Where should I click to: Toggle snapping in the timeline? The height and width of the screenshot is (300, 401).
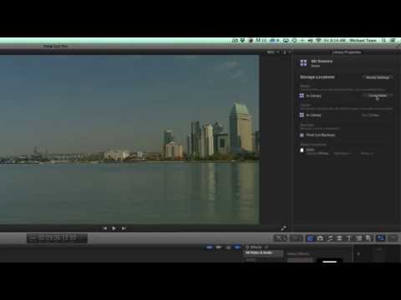tap(237, 247)
